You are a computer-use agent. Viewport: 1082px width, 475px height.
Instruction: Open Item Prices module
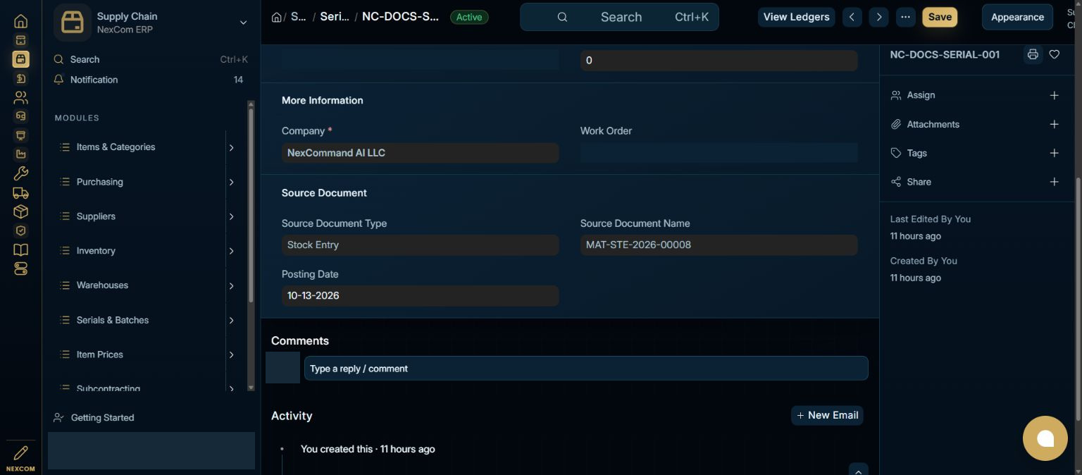point(99,354)
